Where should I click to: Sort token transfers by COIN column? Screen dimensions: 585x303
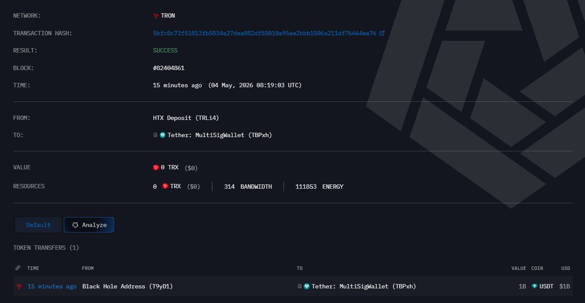537,268
